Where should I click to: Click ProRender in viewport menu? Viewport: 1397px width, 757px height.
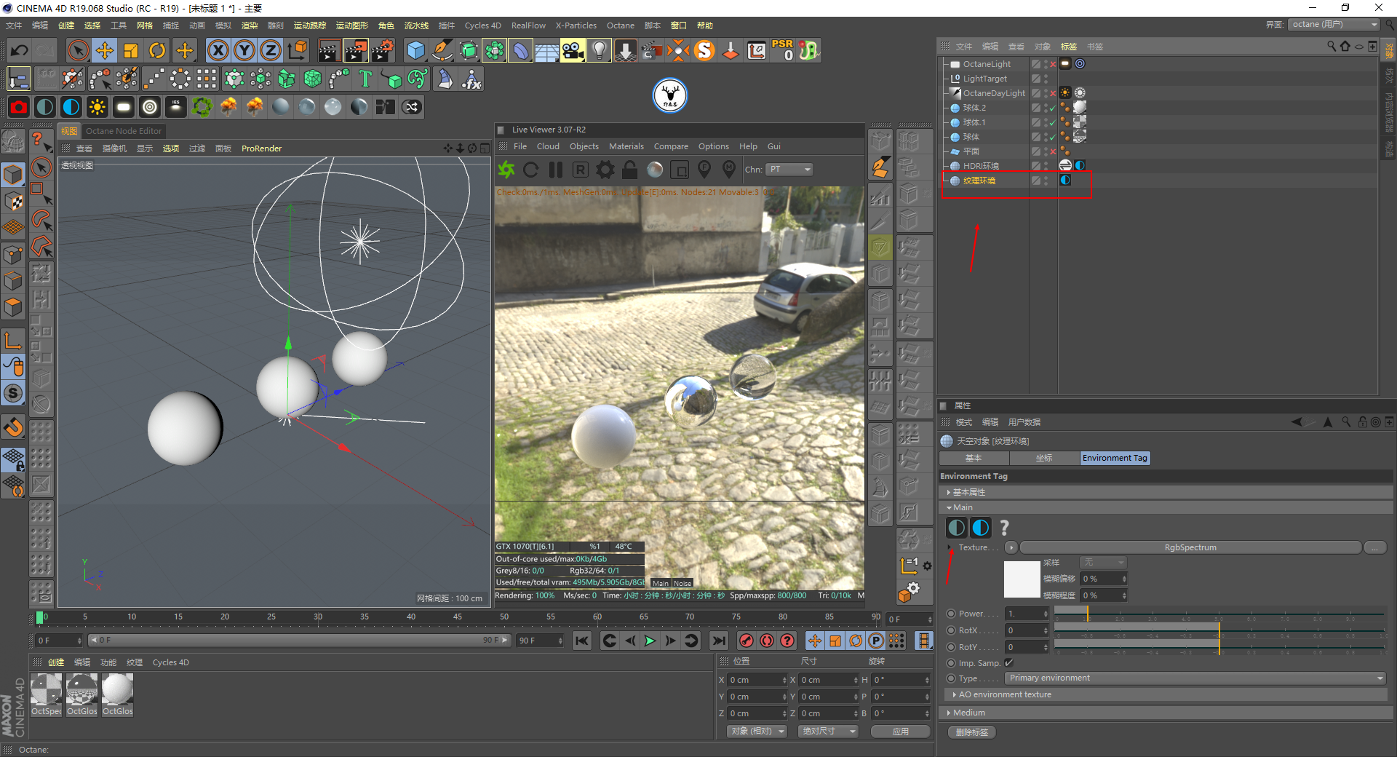pos(261,148)
